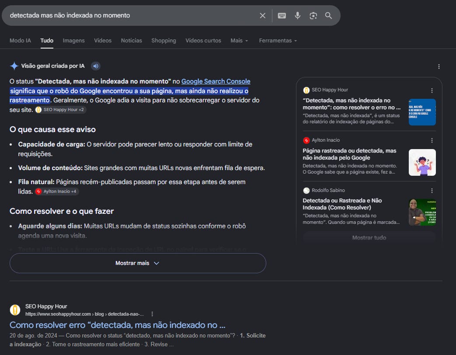Switch to Modo IA tab
The image size is (456, 355).
point(20,41)
